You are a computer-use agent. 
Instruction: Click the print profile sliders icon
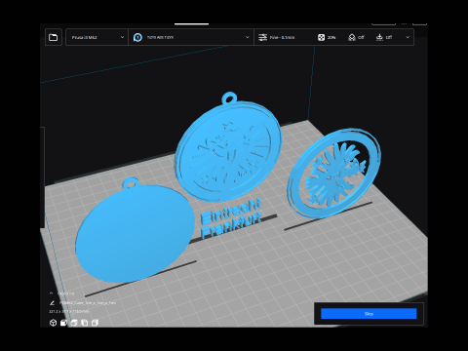[x=262, y=37]
